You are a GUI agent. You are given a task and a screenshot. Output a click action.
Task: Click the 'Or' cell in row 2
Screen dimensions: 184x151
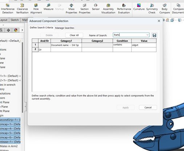(x=44, y=50)
